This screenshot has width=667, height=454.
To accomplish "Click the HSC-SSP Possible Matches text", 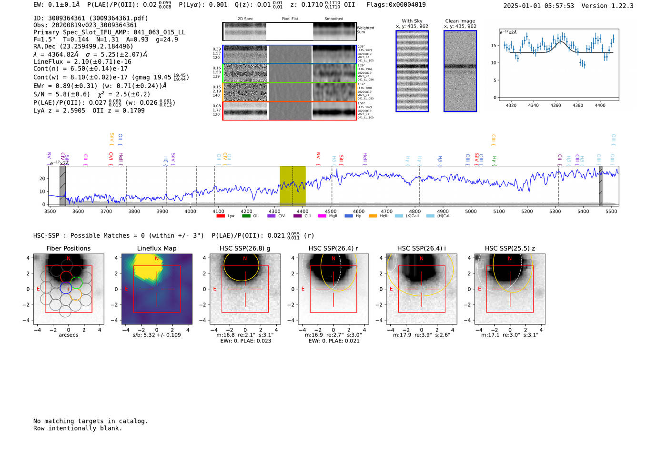I will 119,235.
